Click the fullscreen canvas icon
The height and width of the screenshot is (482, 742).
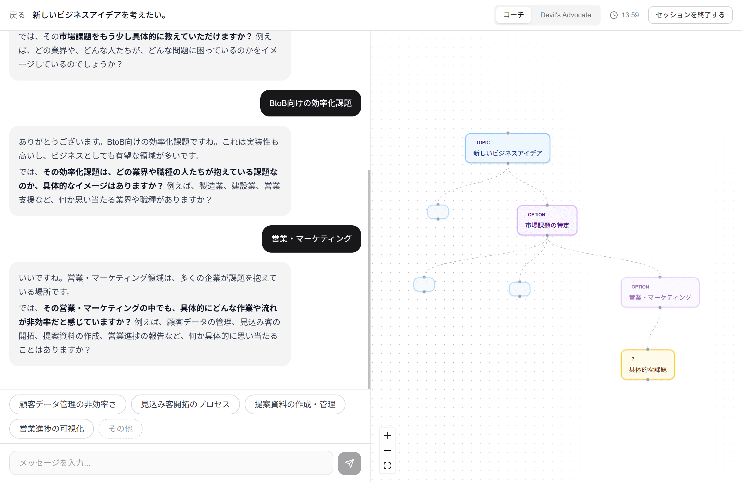coord(388,465)
